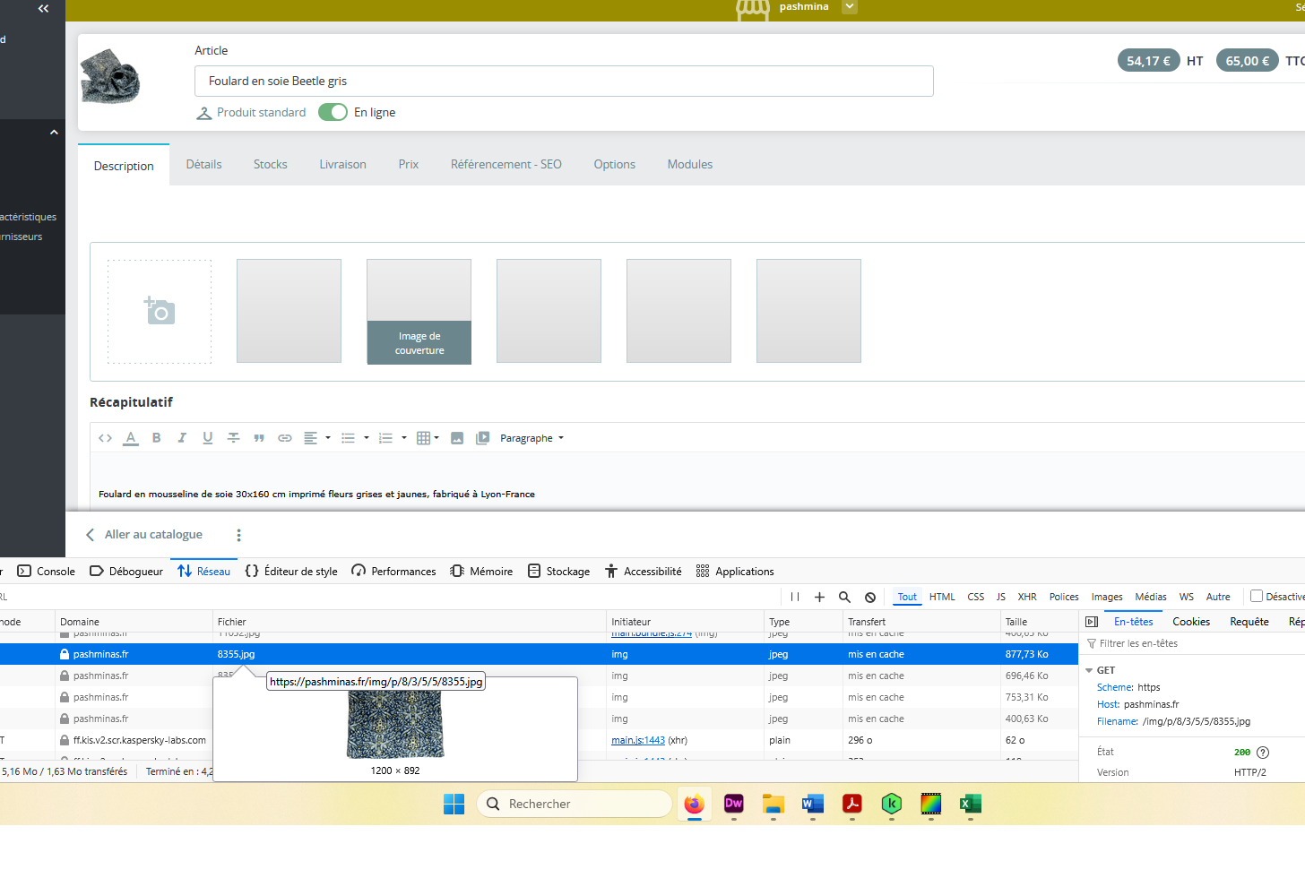
Task: Click the insert link icon in the editor
Action: [x=285, y=438]
